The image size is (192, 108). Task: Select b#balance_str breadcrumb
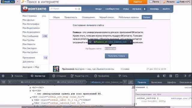pyautogui.click(x=106, y=82)
